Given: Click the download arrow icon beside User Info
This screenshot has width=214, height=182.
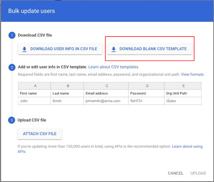Looking at the screenshot, I should [24, 49].
